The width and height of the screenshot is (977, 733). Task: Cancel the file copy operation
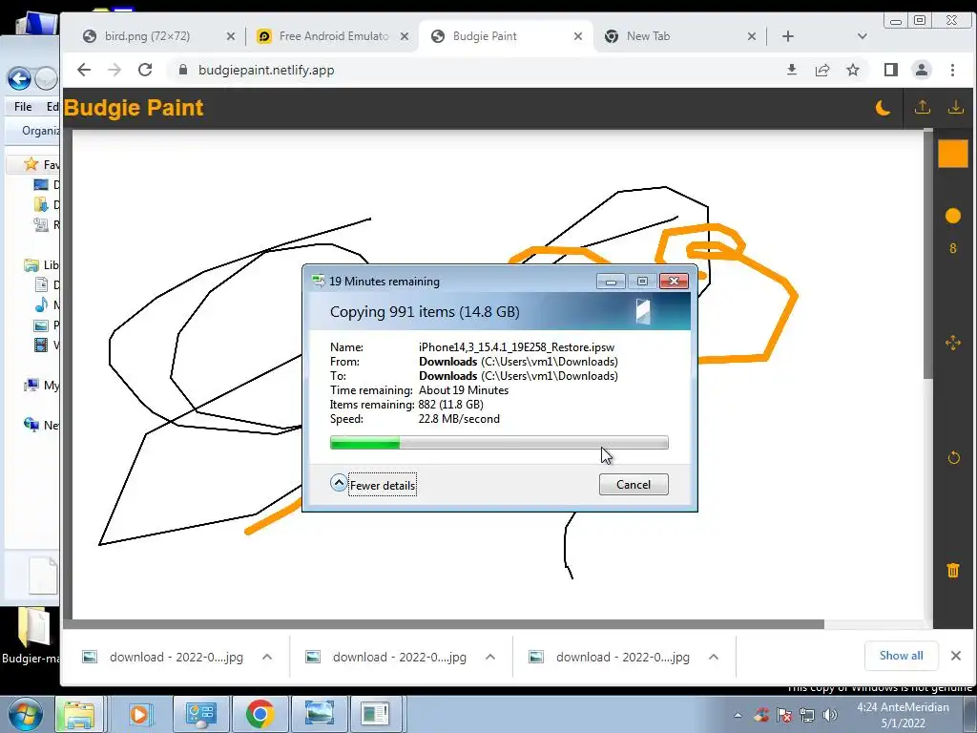[x=634, y=484]
